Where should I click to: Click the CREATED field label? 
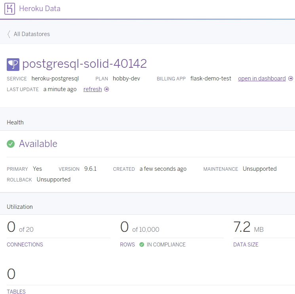tap(124, 169)
